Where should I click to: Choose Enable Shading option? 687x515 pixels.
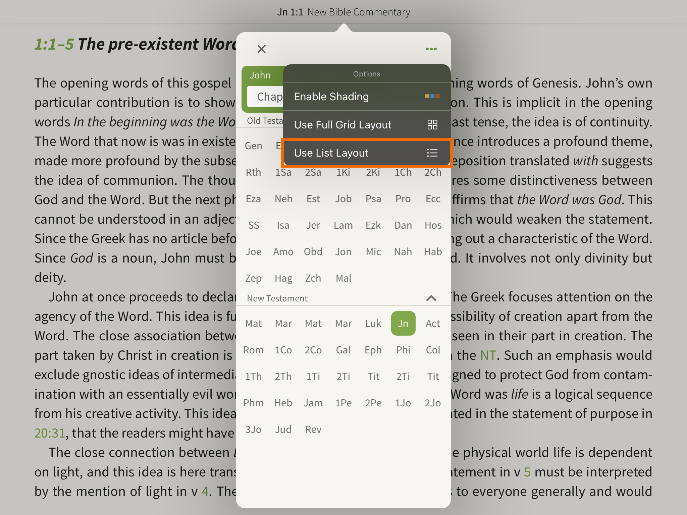[x=367, y=97]
